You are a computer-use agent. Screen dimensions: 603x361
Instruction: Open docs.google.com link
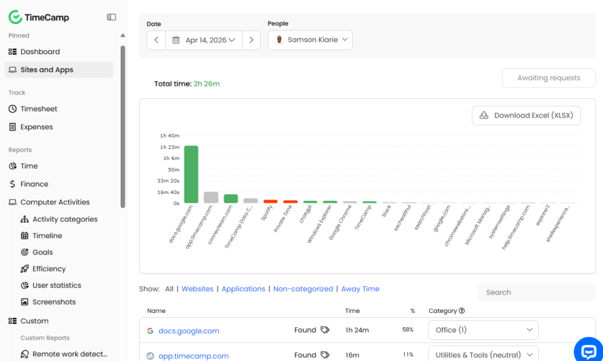[x=189, y=330]
